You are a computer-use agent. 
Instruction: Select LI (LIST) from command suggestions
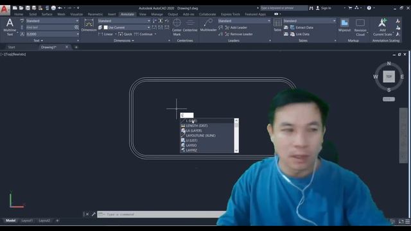[x=207, y=141]
